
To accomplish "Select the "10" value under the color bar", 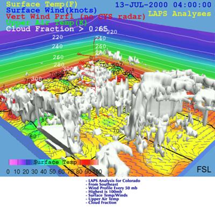I will 17,172.
